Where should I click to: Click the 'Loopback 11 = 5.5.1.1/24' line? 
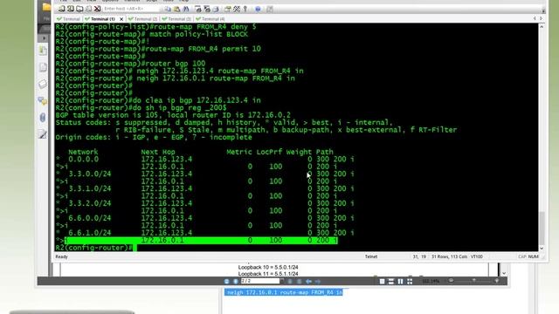(x=268, y=274)
